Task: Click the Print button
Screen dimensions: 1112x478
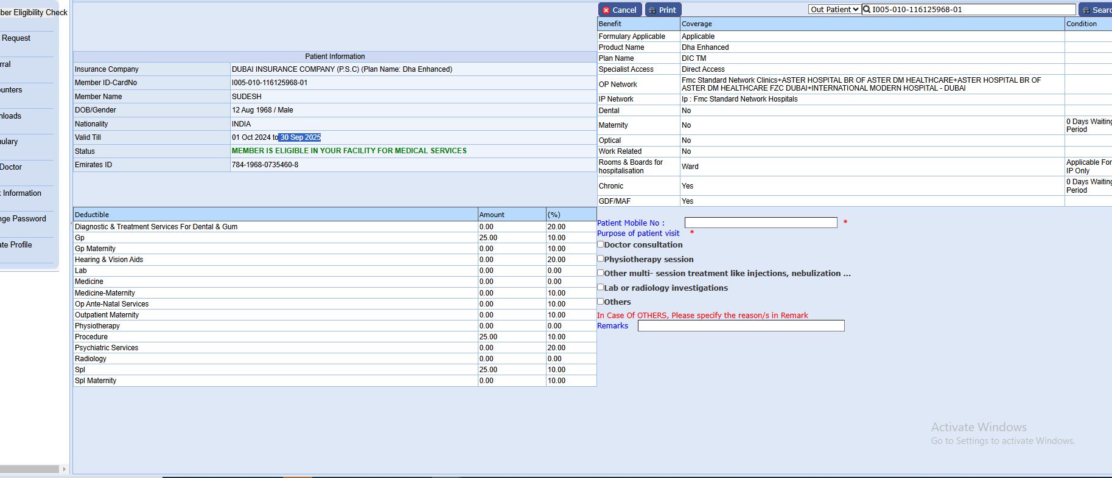Action: (662, 10)
